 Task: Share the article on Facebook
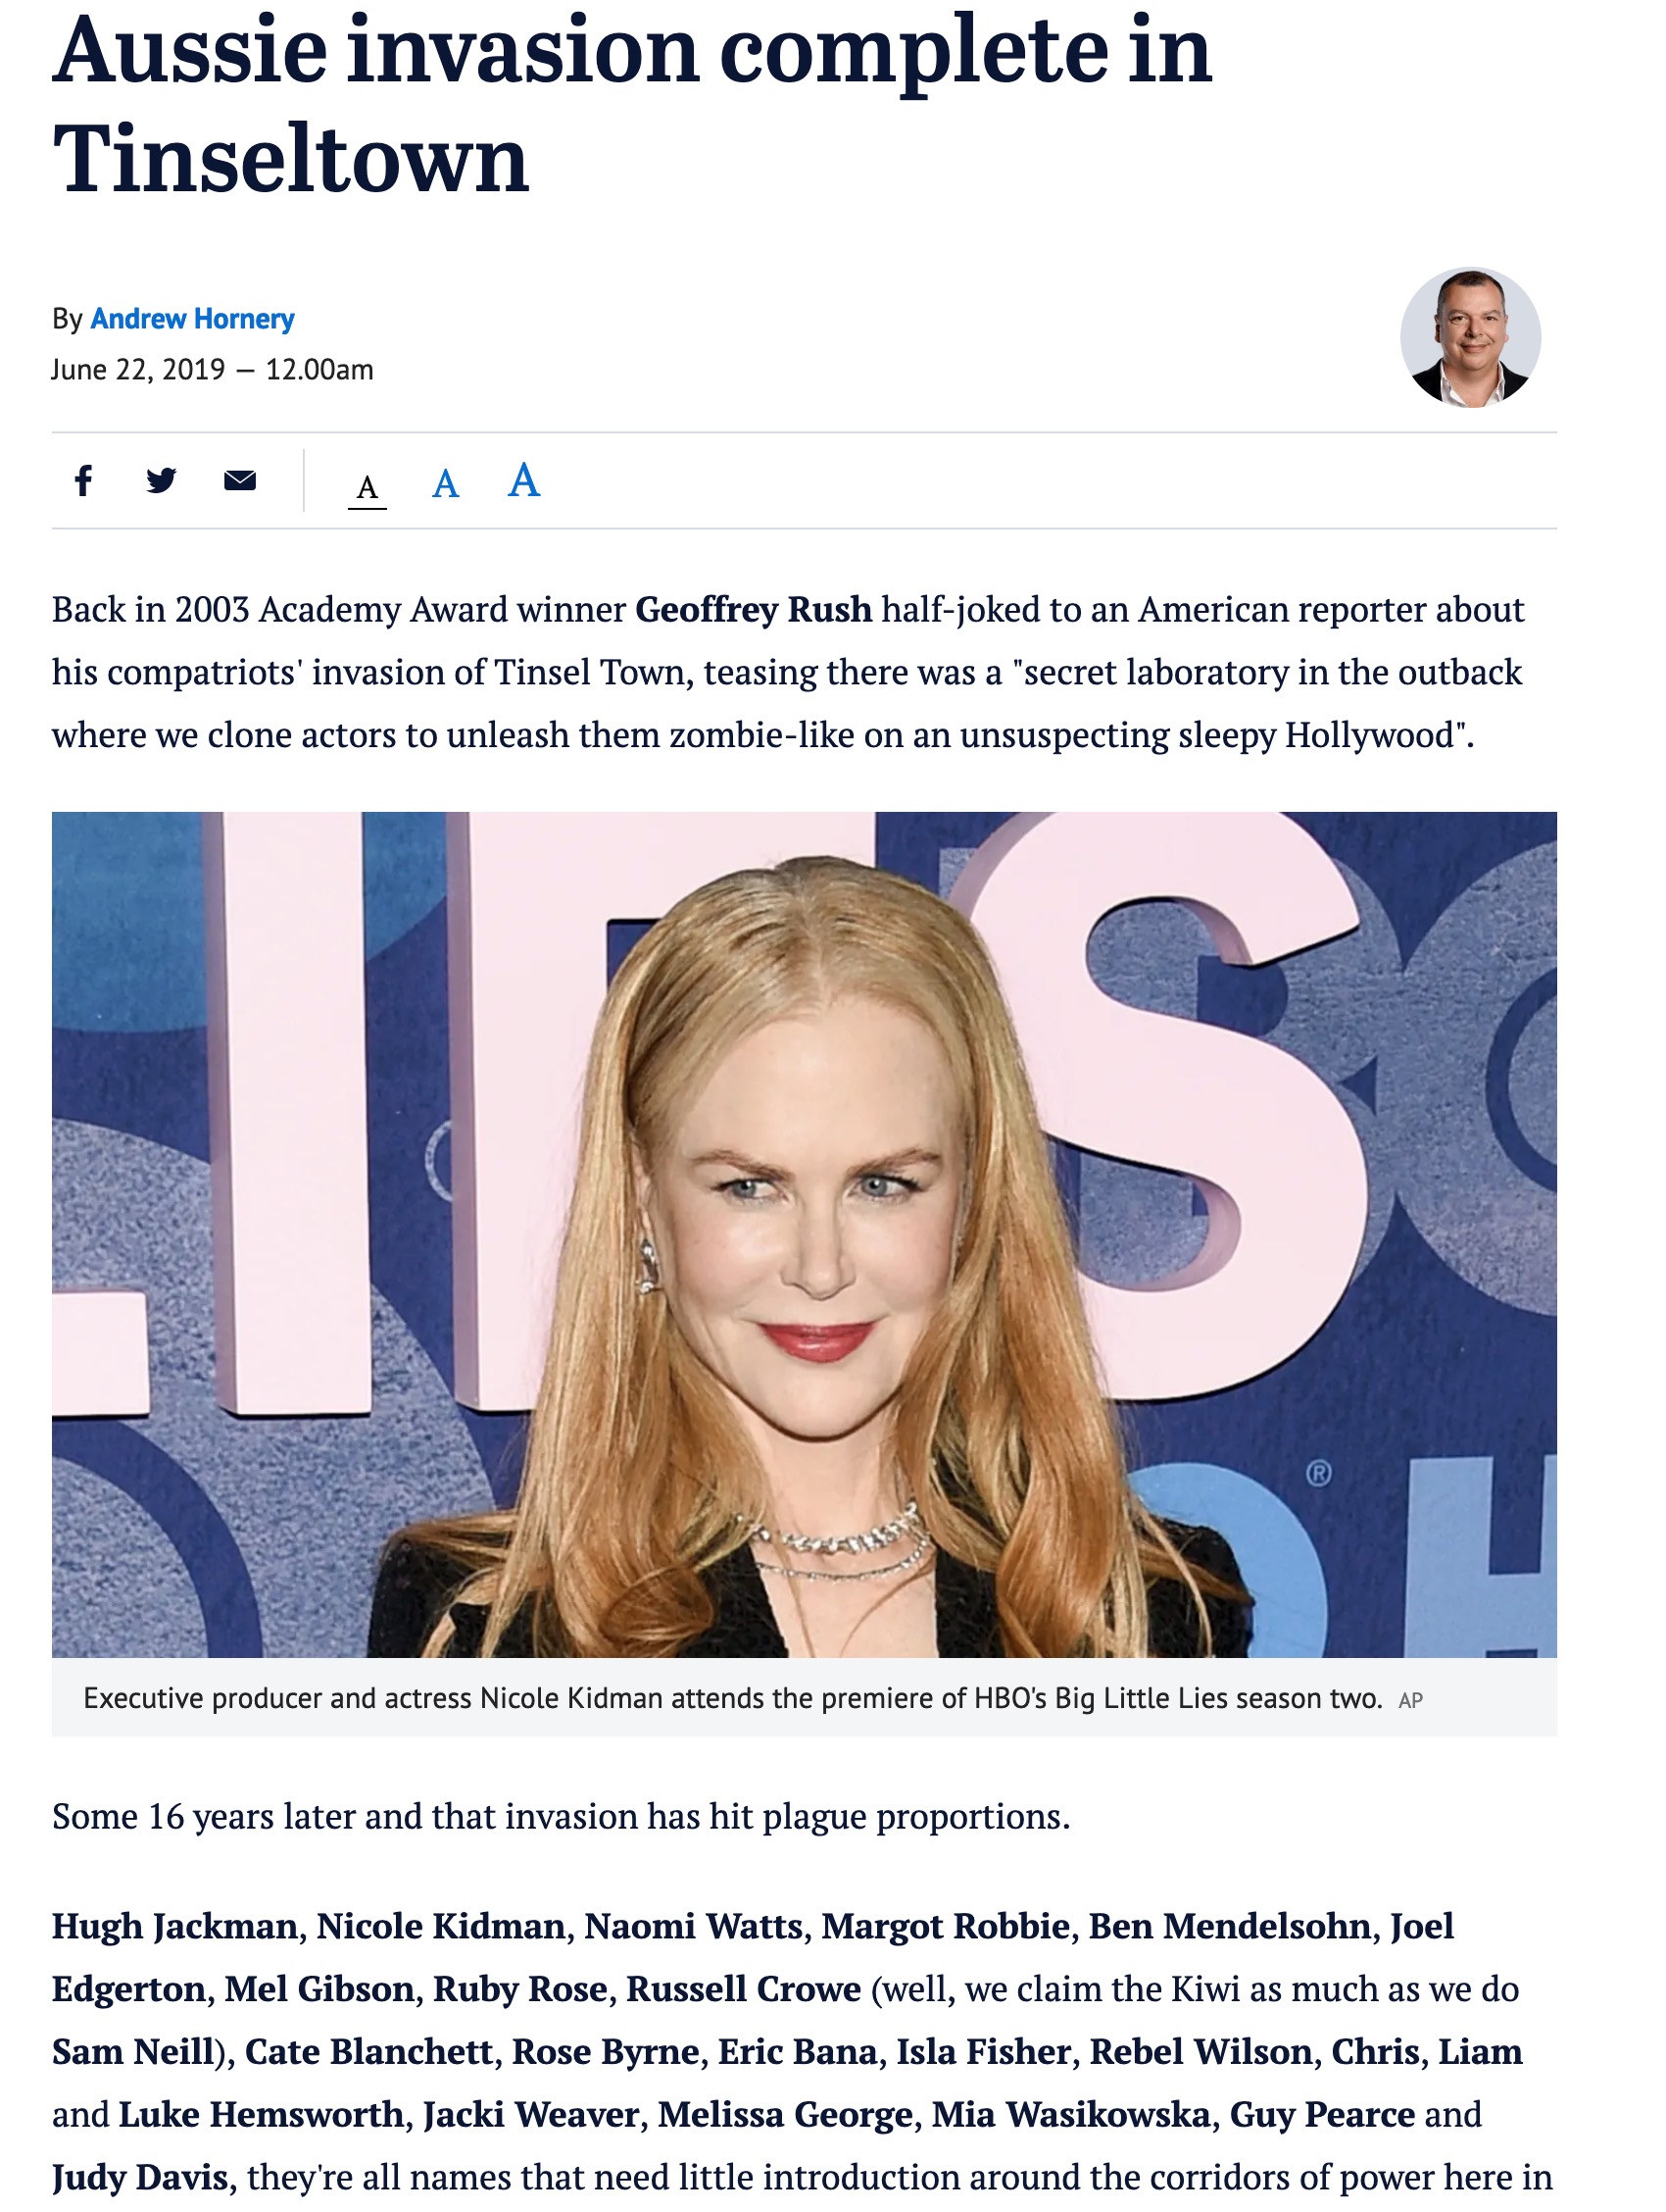(84, 481)
